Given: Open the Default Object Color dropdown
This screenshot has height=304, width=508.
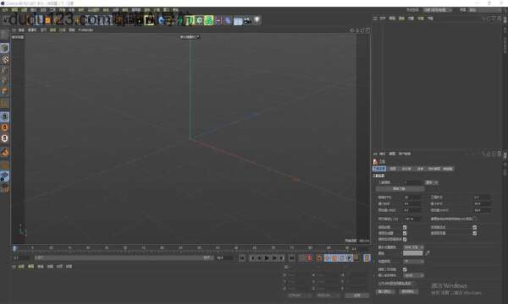Looking at the screenshot, I should 413,247.
